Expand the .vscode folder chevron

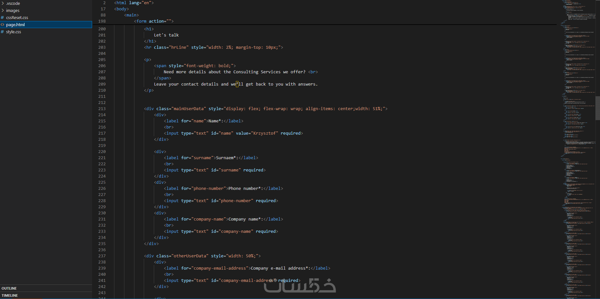tap(3, 3)
